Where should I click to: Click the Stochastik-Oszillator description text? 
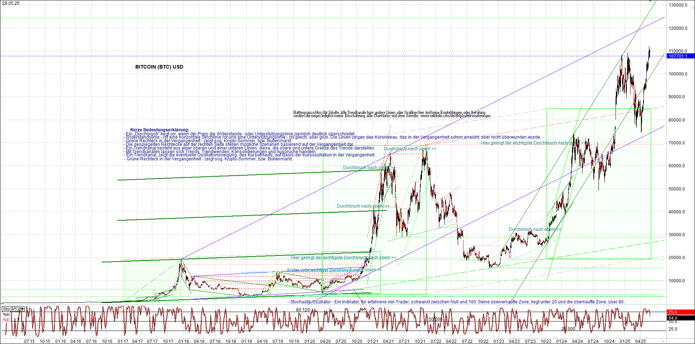click(x=456, y=302)
